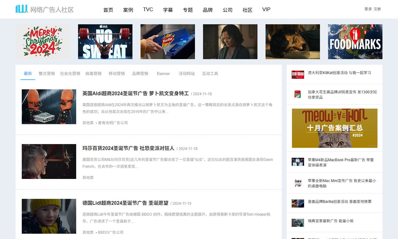This screenshot has width=398, height=239.
Task: Open the 首页 menu item
Action: 108,10
